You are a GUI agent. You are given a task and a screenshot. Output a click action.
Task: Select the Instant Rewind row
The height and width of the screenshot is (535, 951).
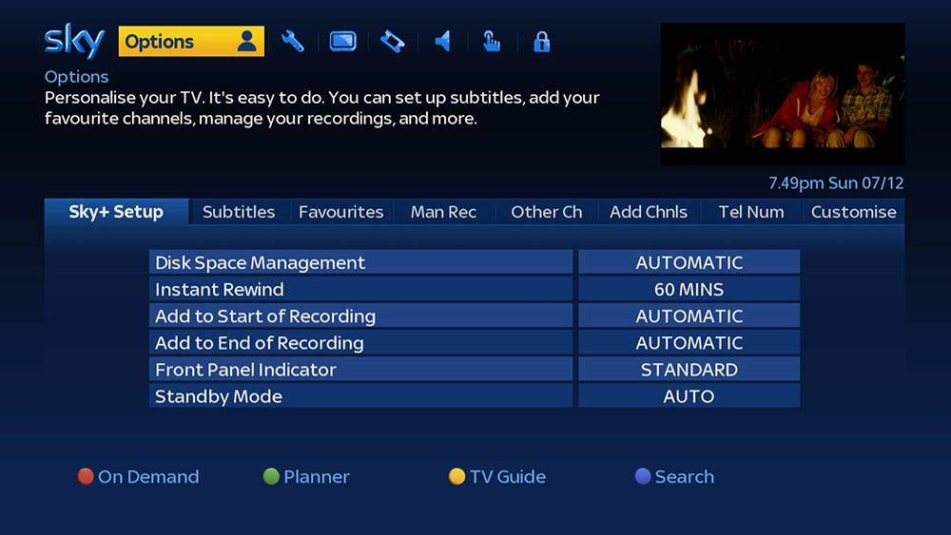point(360,289)
